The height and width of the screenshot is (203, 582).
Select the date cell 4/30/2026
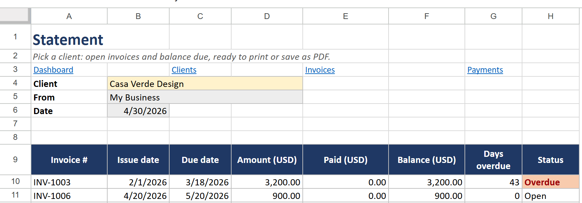click(x=138, y=111)
